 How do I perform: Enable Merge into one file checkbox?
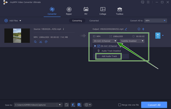[x=120, y=105]
